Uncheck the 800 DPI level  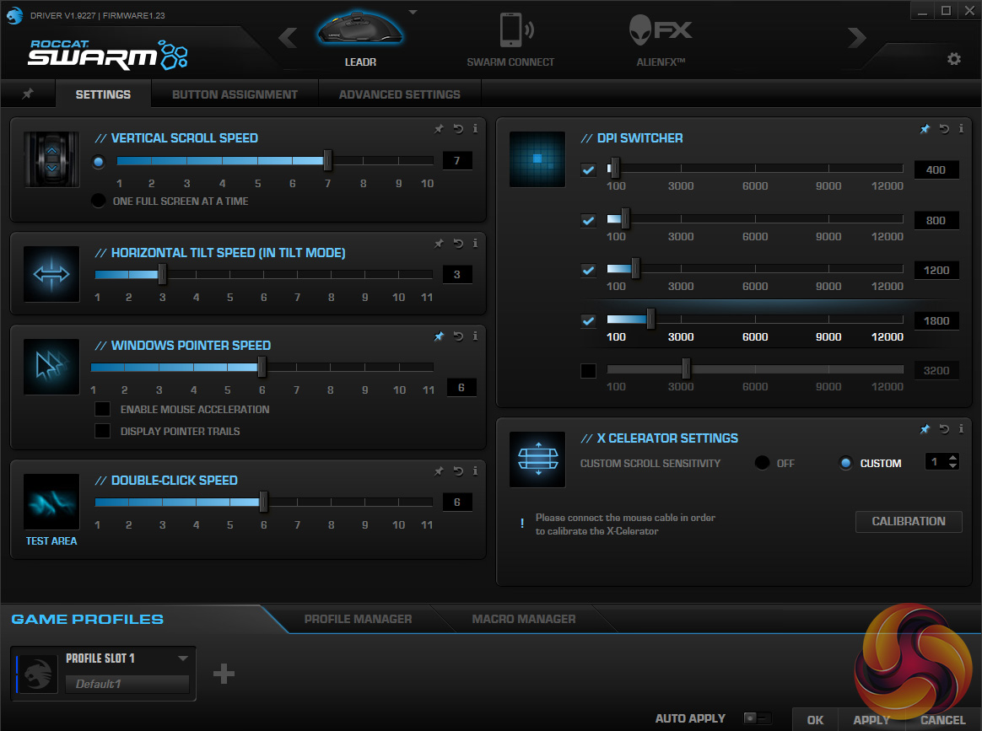pyautogui.click(x=588, y=220)
